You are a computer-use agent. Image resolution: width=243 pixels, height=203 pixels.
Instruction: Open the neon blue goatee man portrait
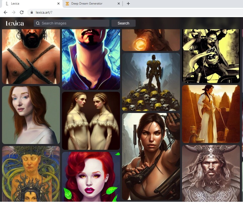tap(91, 60)
